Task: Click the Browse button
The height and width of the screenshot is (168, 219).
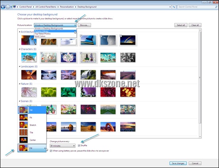Action: click(x=85, y=25)
